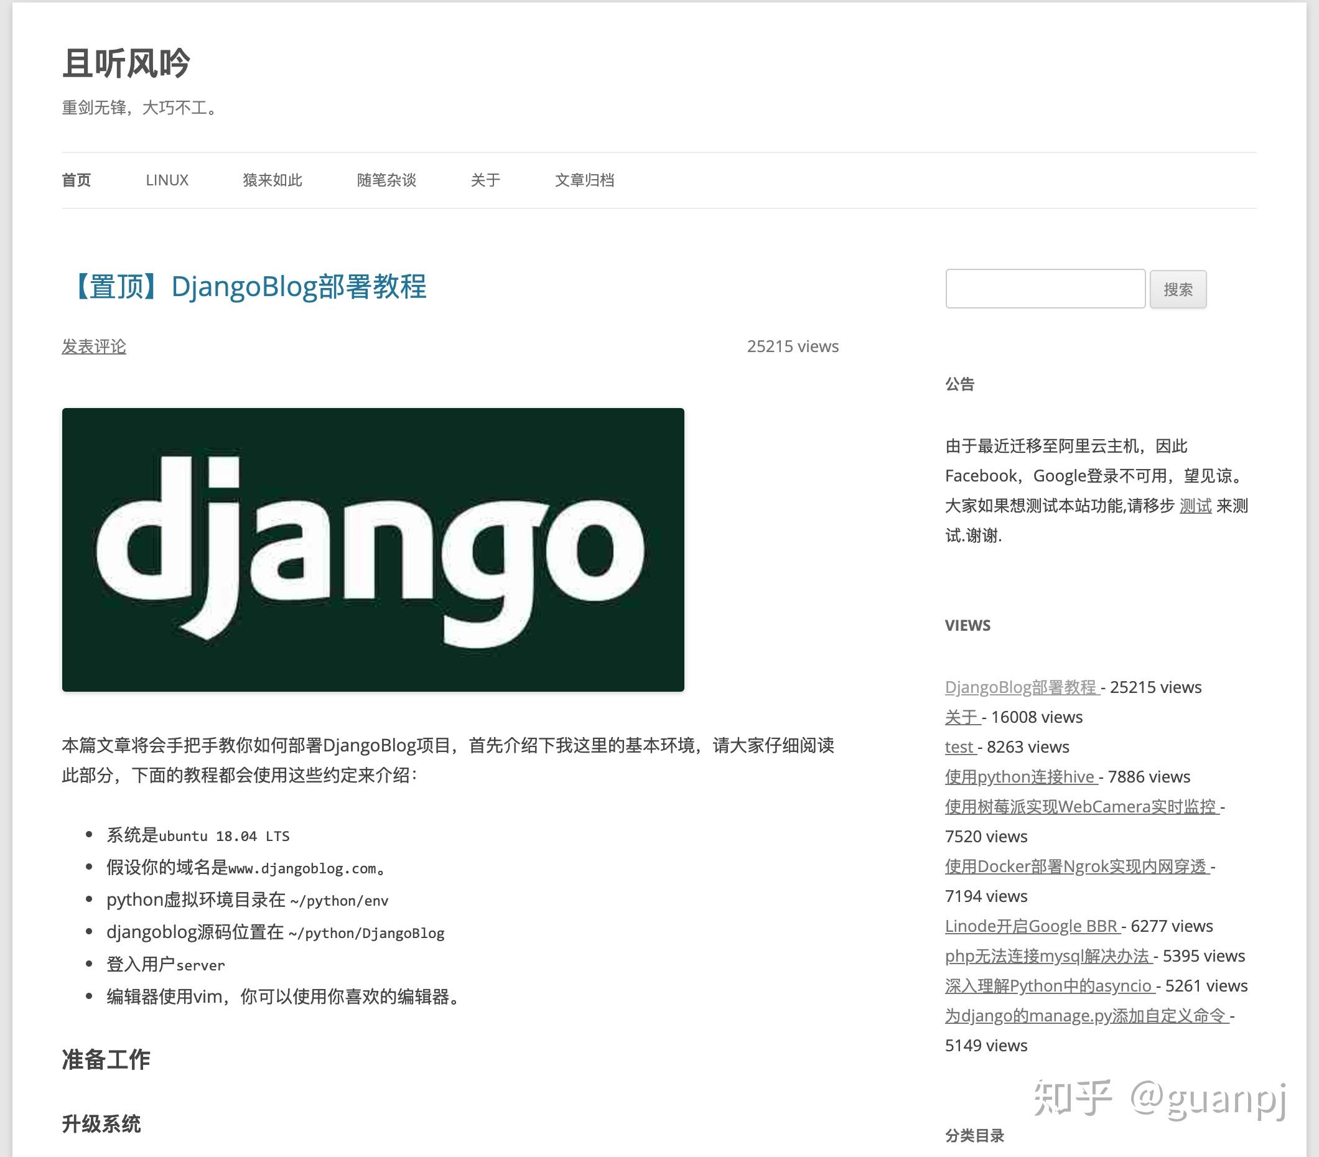Open 随笔杂谈 navigation item

(386, 180)
